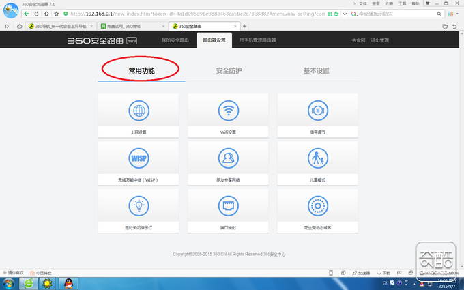Select the 常用功能 common functions tab
The height and width of the screenshot is (290, 464).
tap(141, 70)
